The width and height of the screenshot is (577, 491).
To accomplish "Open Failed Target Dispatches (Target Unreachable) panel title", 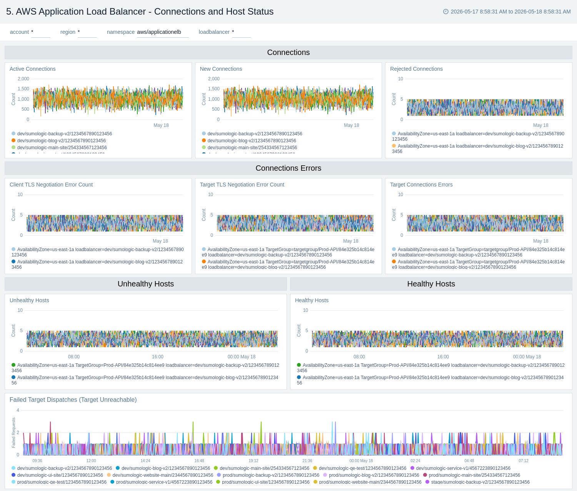I will tap(73, 400).
